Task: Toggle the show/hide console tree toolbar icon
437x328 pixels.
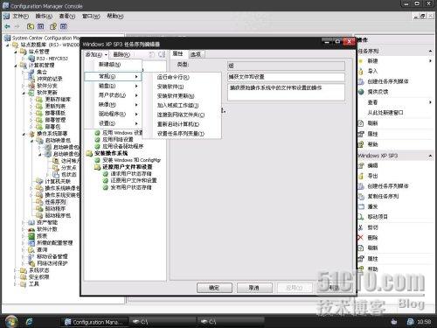Action: [40, 26]
